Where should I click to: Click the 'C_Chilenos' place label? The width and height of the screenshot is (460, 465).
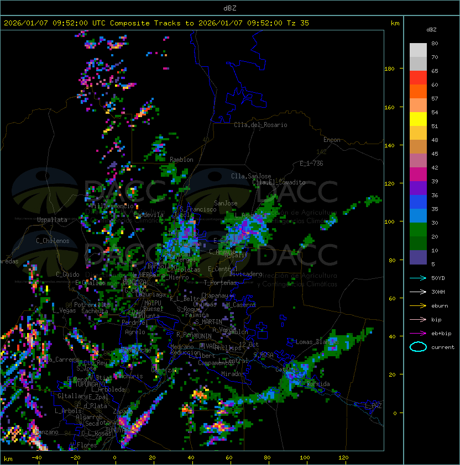tap(53, 241)
